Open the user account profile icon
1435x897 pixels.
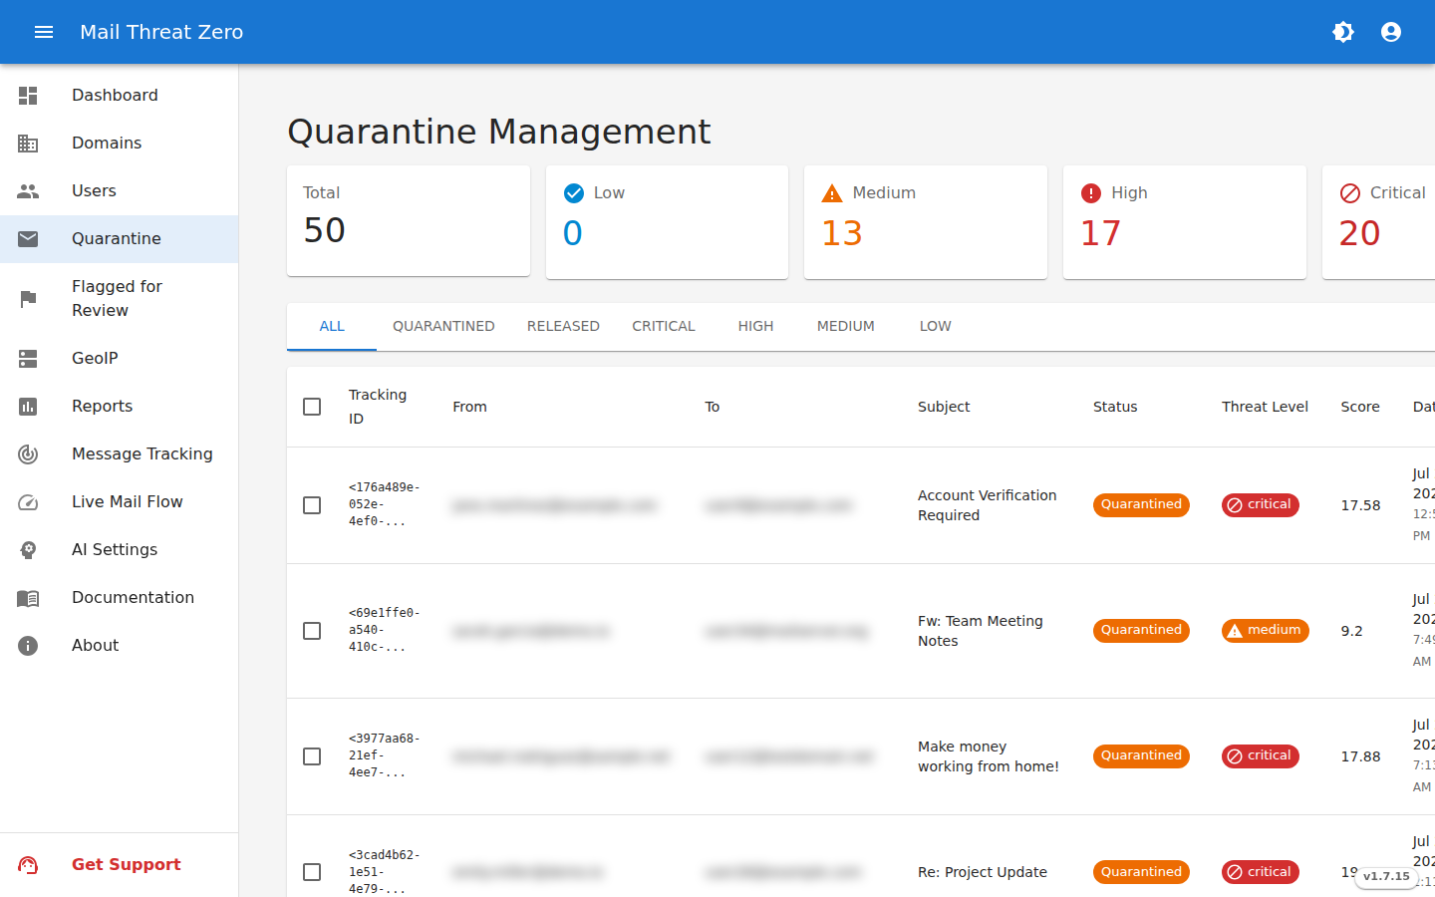1391,32
